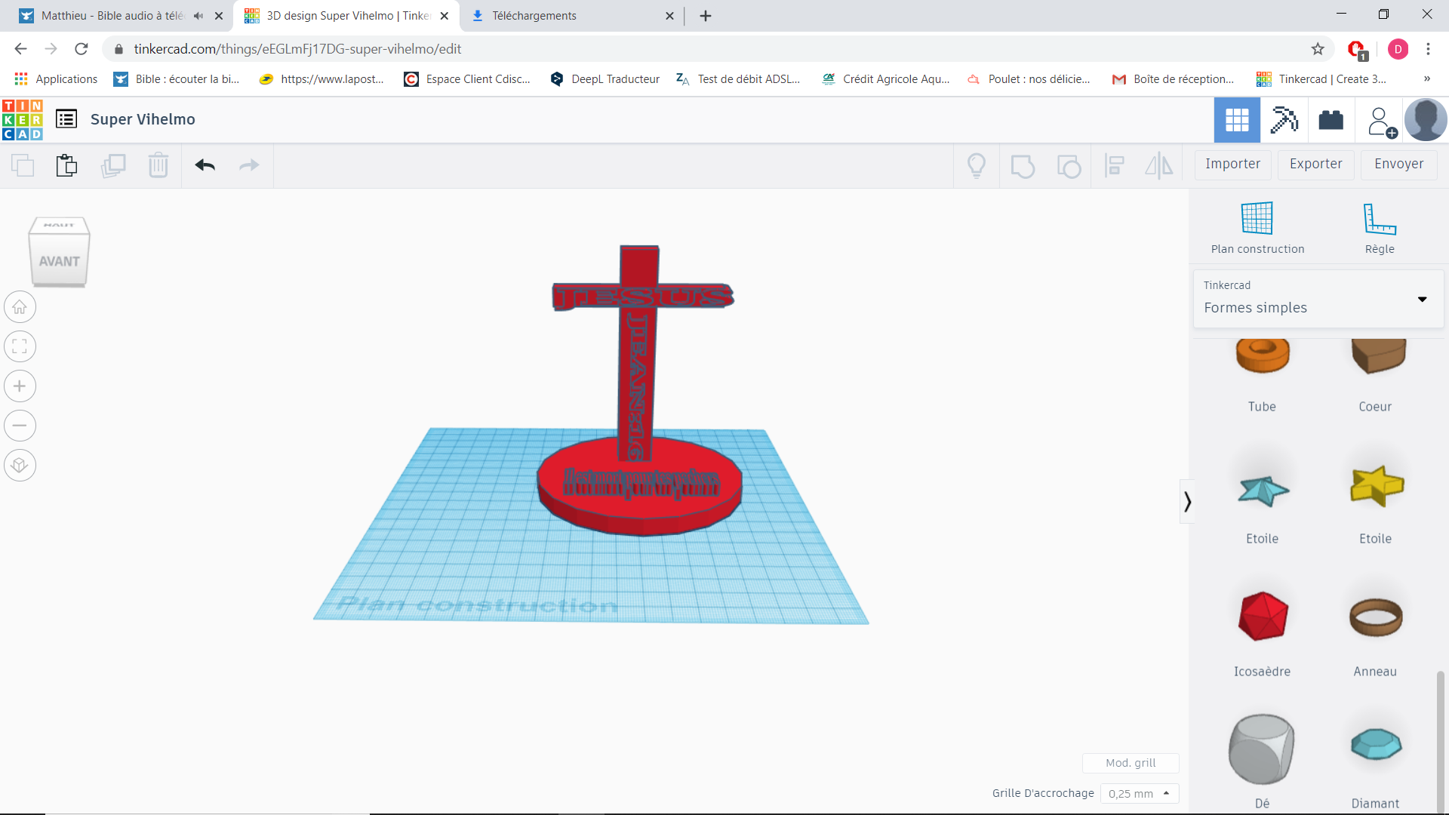Toggle Plan construction panel
Viewport: 1449px width, 815px height.
[x=1257, y=226]
